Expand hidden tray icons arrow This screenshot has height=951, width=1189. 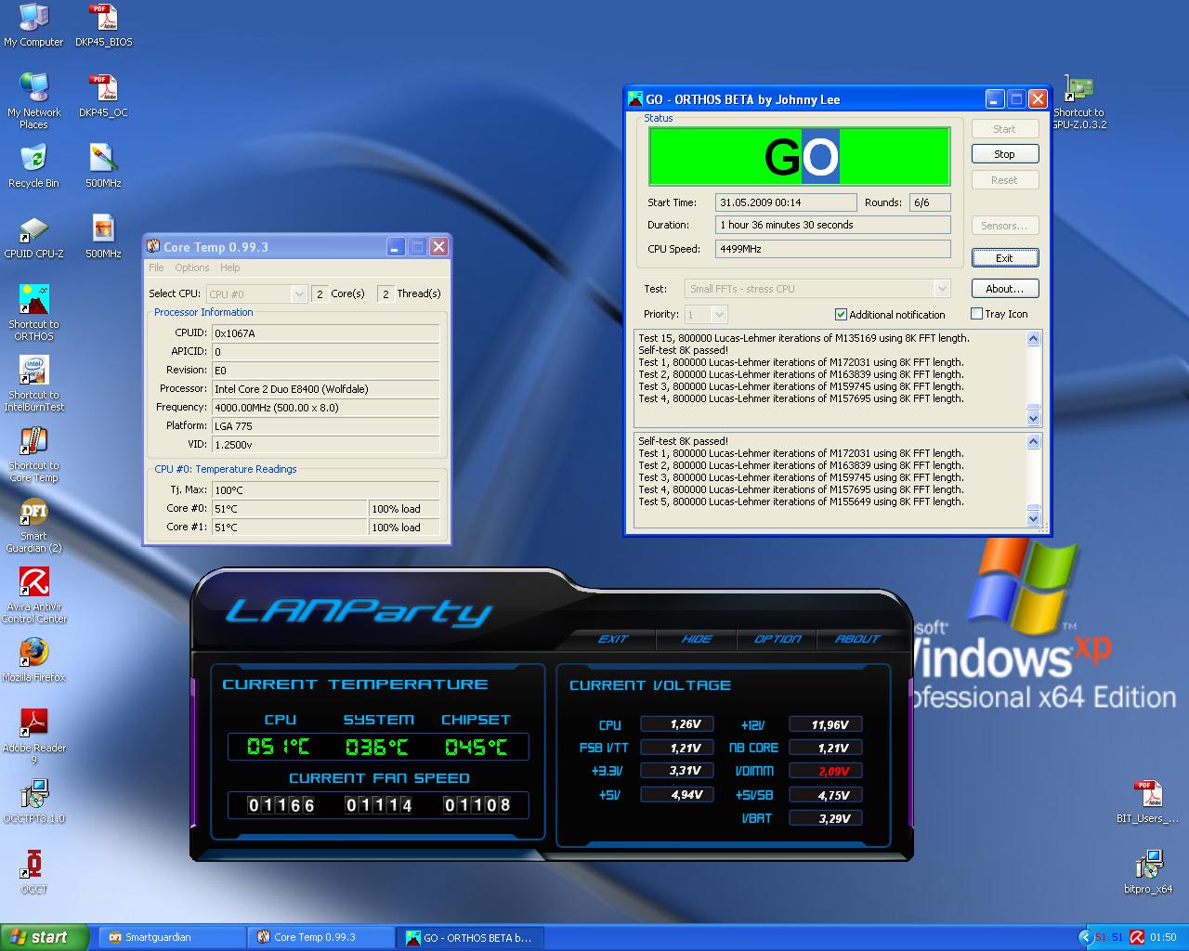coord(1084,937)
